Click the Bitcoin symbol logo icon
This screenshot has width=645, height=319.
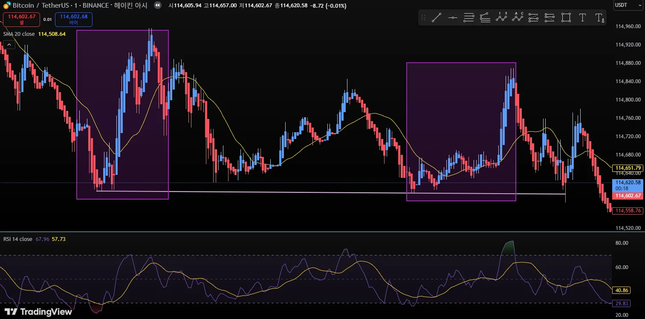click(7, 6)
